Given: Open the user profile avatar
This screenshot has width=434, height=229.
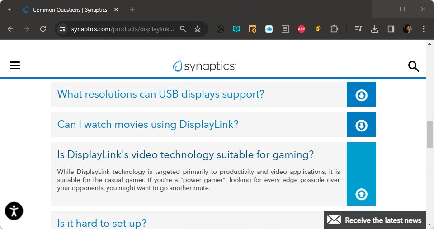Looking at the screenshot, I should (407, 29).
